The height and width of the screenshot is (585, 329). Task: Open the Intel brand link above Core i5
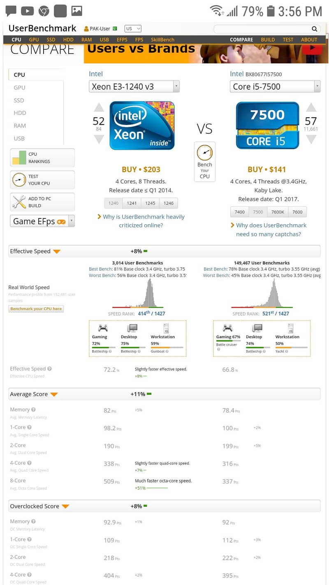click(236, 74)
